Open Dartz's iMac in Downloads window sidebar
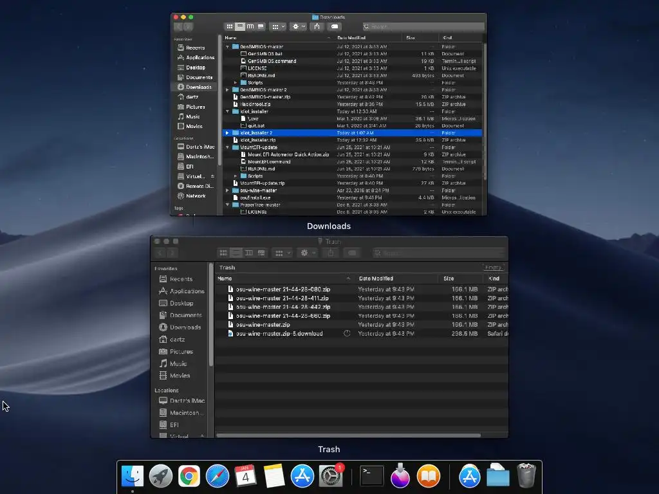Viewport: 659px width, 494px height. [195, 147]
